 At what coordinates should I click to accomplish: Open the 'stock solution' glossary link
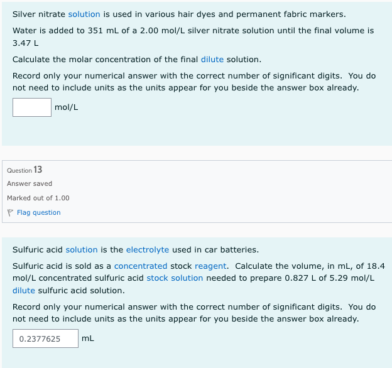(x=175, y=278)
